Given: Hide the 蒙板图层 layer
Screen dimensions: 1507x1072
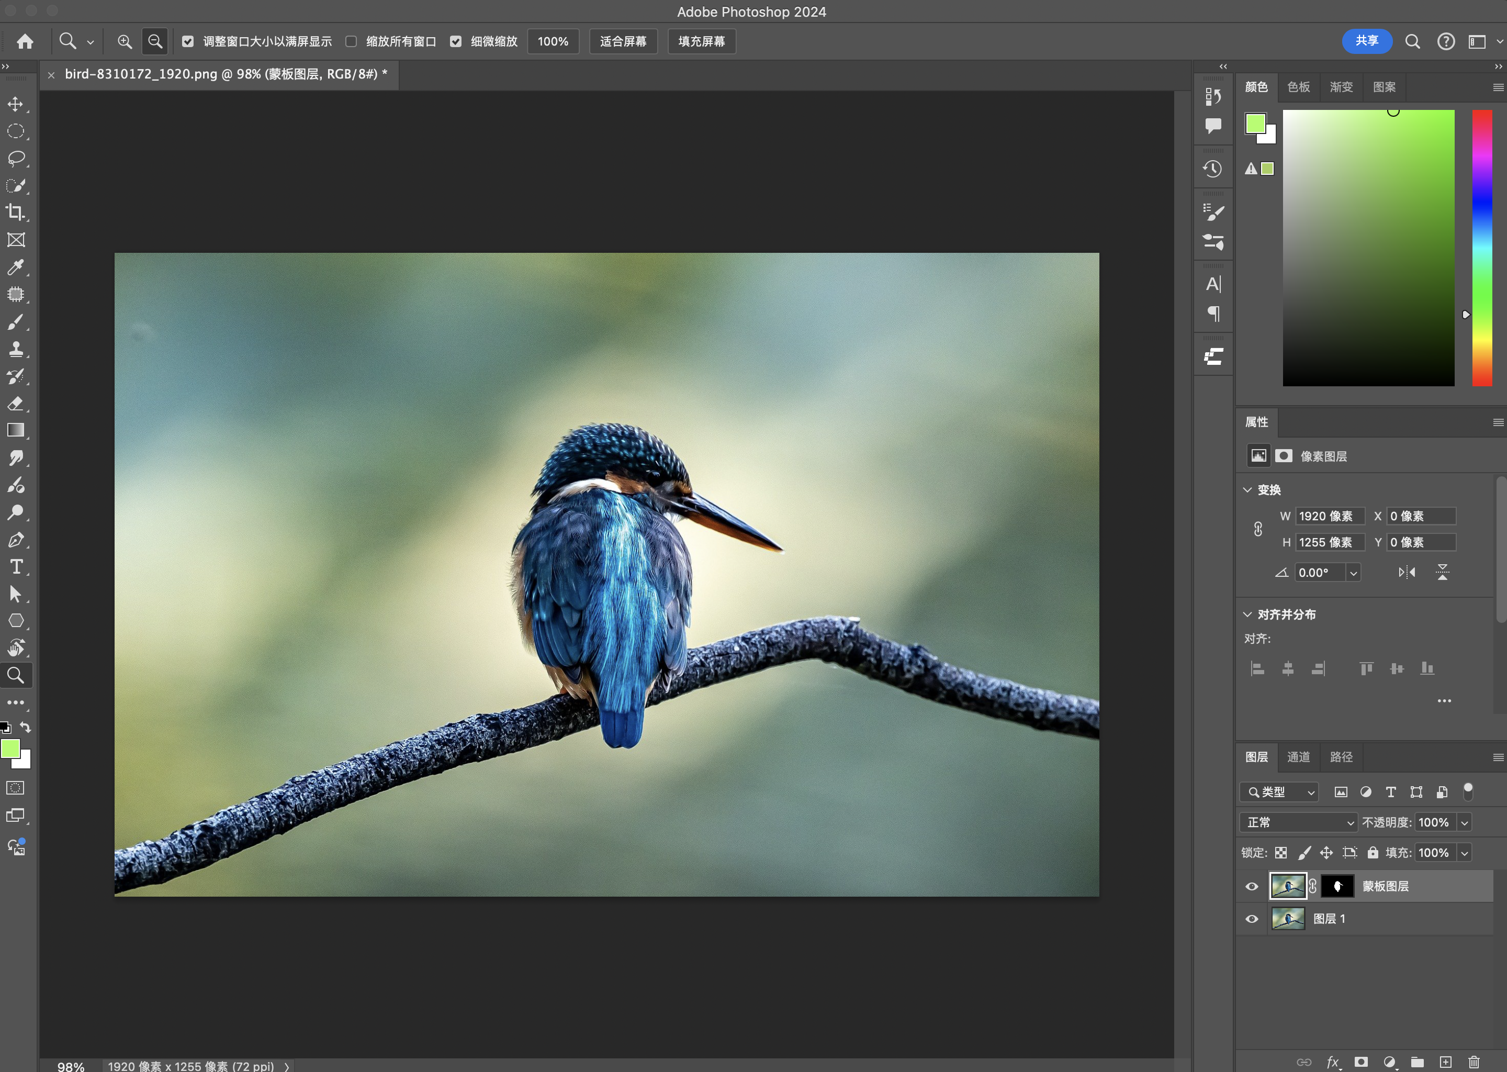Looking at the screenshot, I should [1252, 887].
